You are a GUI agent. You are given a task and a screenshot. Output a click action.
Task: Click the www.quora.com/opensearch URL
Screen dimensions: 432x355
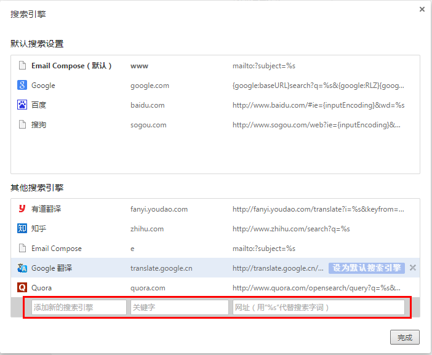pos(316,288)
